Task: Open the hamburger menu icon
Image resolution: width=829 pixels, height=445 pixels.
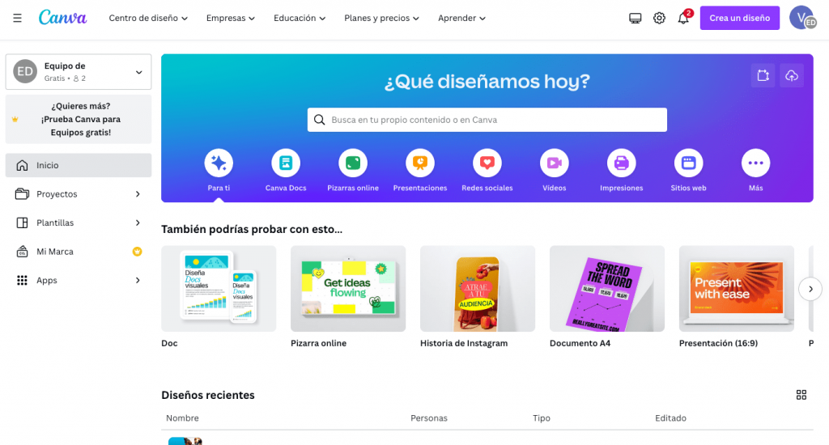Action: 18,18
